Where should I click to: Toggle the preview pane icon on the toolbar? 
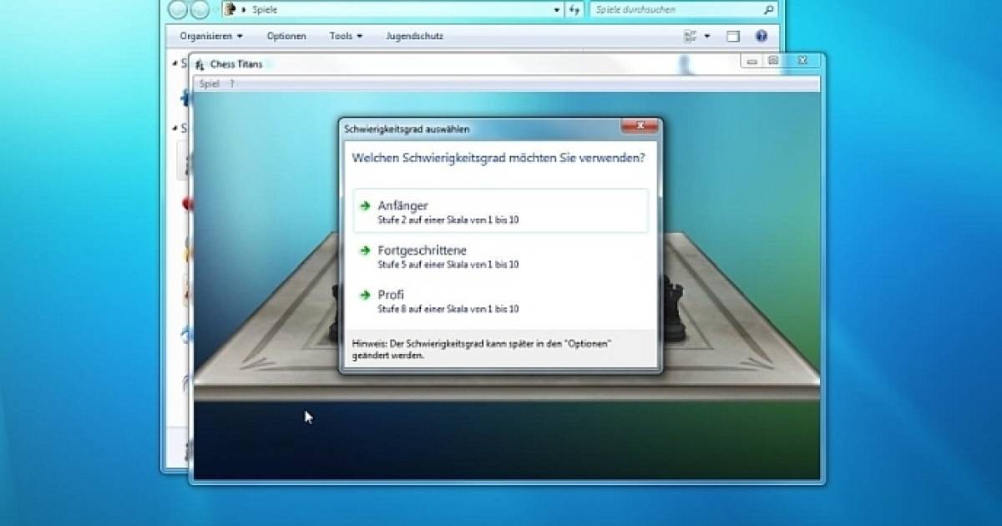732,36
